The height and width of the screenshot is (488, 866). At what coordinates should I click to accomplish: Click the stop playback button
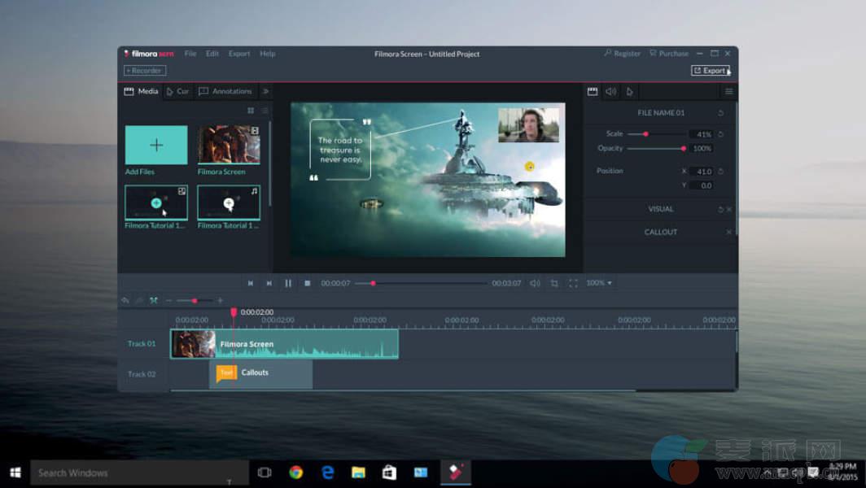(308, 283)
